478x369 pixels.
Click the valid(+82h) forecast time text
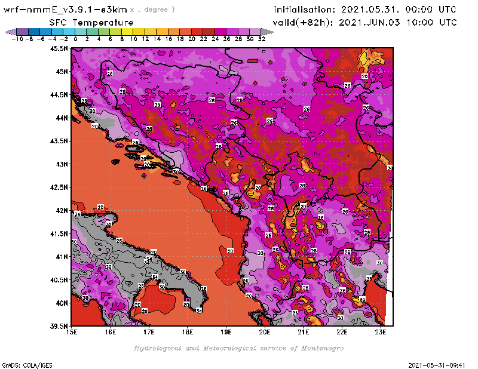tap(364, 22)
